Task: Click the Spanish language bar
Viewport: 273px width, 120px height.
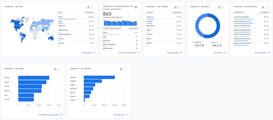Action: (x=99, y=77)
